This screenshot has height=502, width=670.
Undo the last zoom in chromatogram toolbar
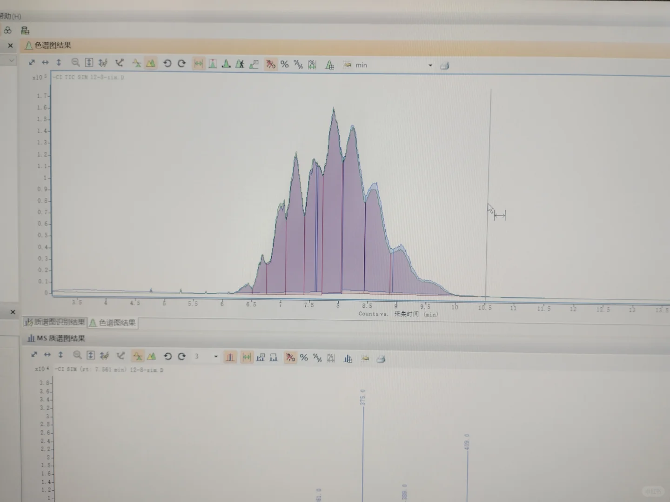pyautogui.click(x=167, y=63)
